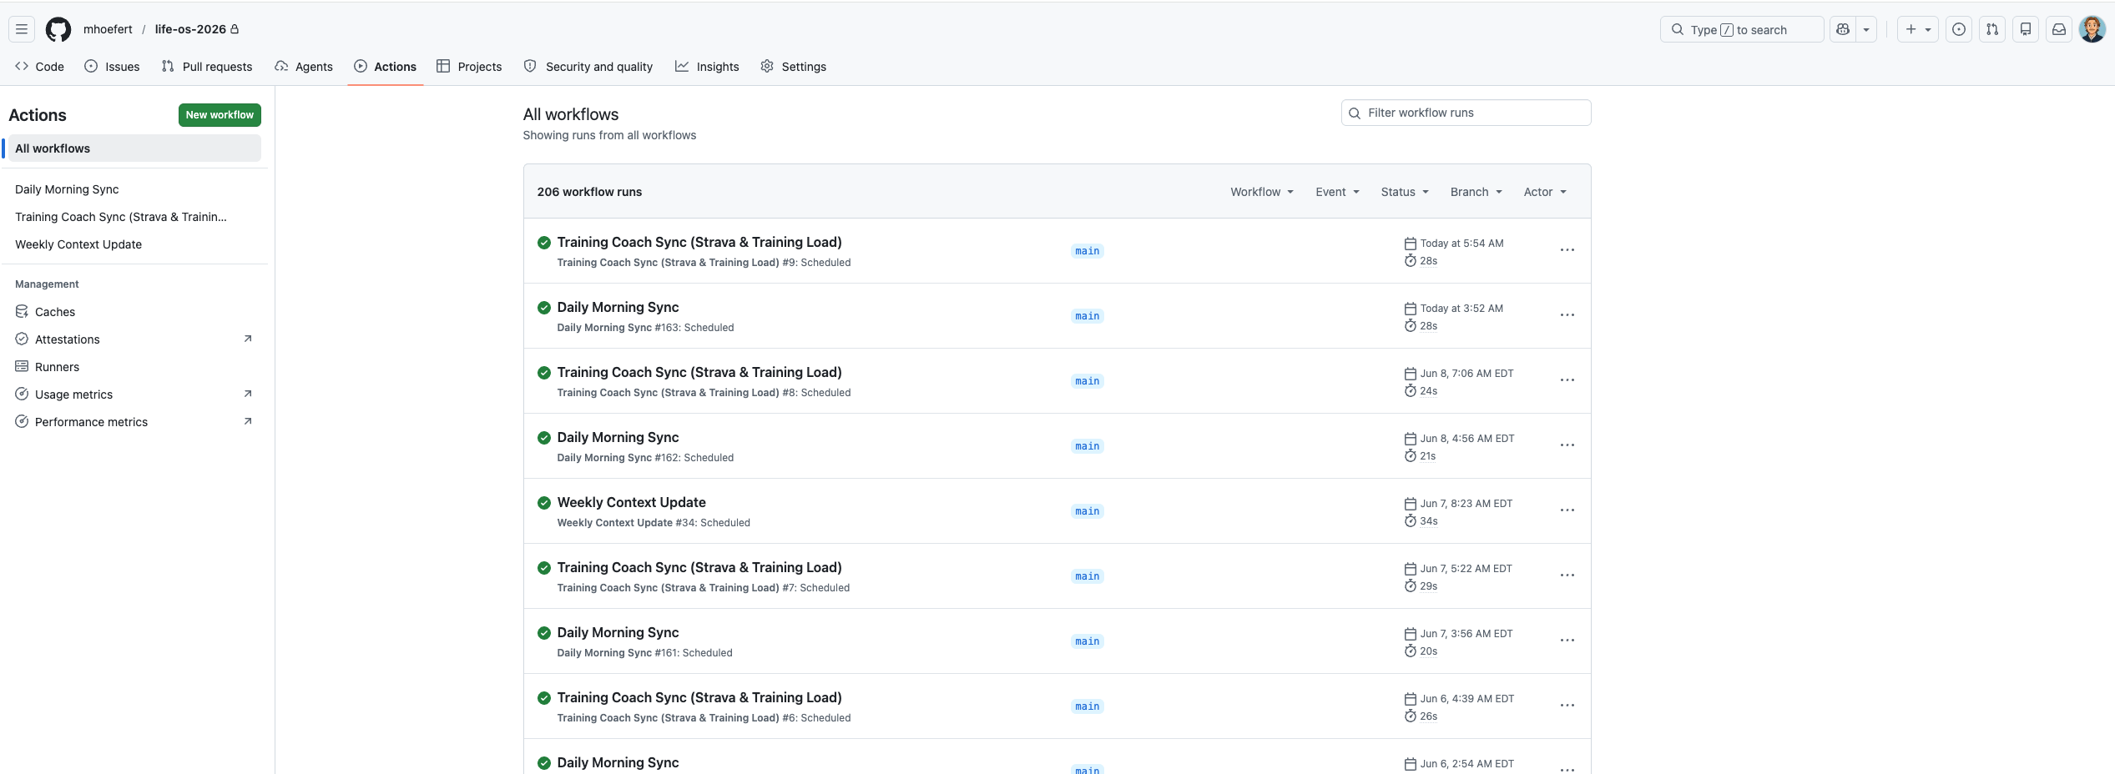This screenshot has width=2115, height=774.
Task: Click the '206 workflow runs' heading text
Action: coord(589,192)
